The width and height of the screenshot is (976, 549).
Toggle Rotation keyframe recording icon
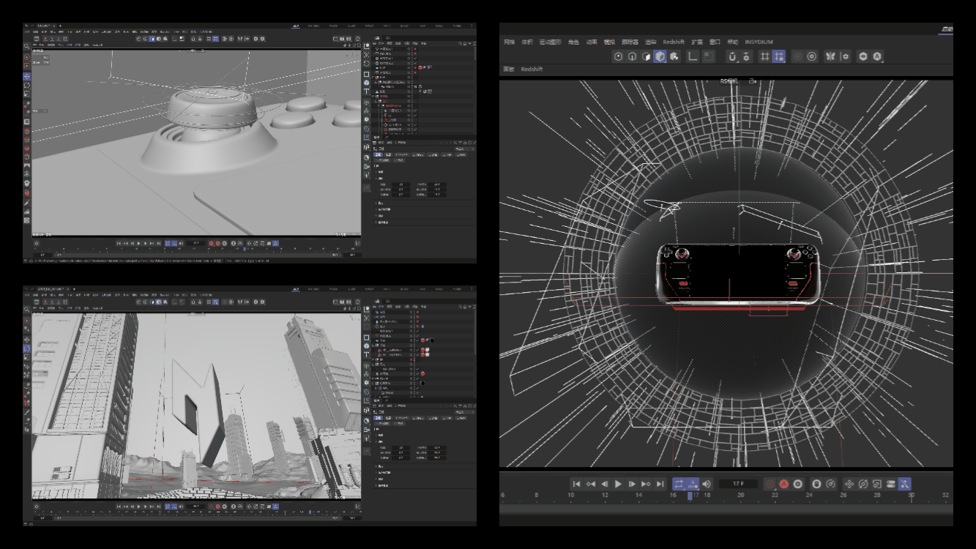[863, 484]
